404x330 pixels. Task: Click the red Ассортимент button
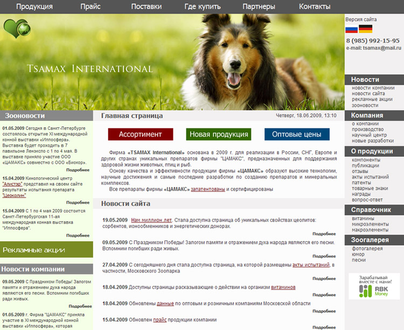(x=140, y=134)
